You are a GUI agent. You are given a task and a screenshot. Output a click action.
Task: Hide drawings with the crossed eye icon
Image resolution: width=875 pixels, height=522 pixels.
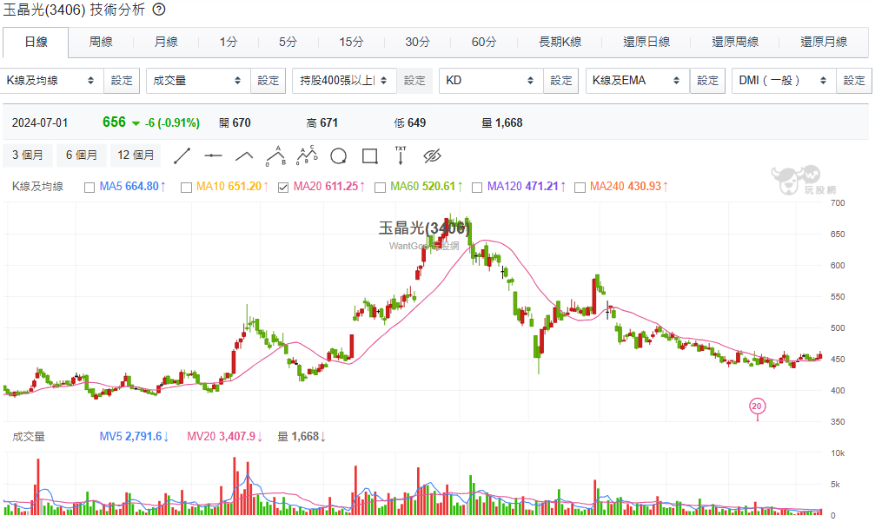pyautogui.click(x=432, y=156)
